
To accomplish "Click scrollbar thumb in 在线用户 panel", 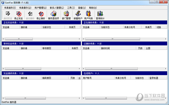I will 106,98.
